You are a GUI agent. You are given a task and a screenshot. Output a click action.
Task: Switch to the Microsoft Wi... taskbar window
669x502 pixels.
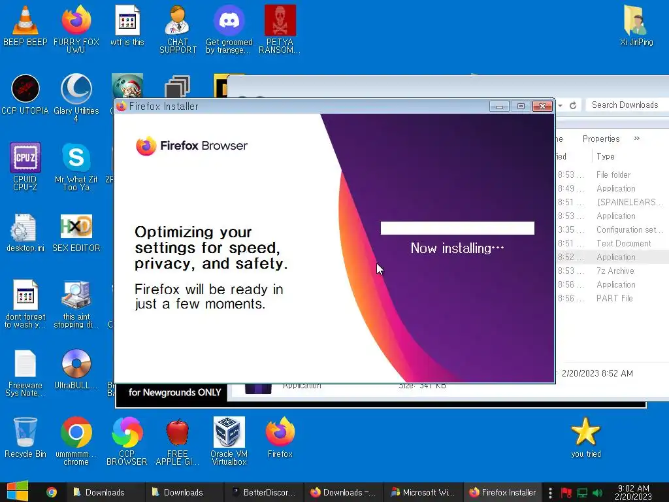point(423,492)
